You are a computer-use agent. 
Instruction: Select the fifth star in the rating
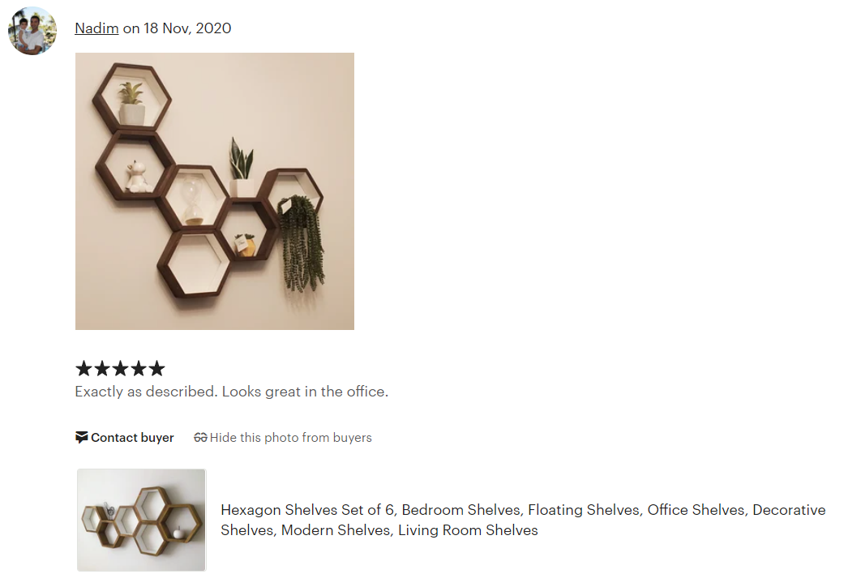point(156,368)
